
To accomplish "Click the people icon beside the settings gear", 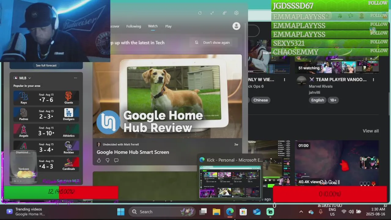I will 224,13.
